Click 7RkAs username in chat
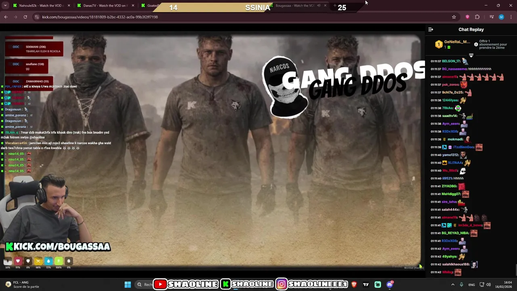Viewport: 517px width, 291px height. point(448,108)
